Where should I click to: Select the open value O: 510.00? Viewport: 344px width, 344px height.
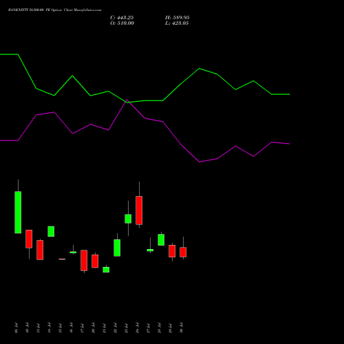pos(122,23)
